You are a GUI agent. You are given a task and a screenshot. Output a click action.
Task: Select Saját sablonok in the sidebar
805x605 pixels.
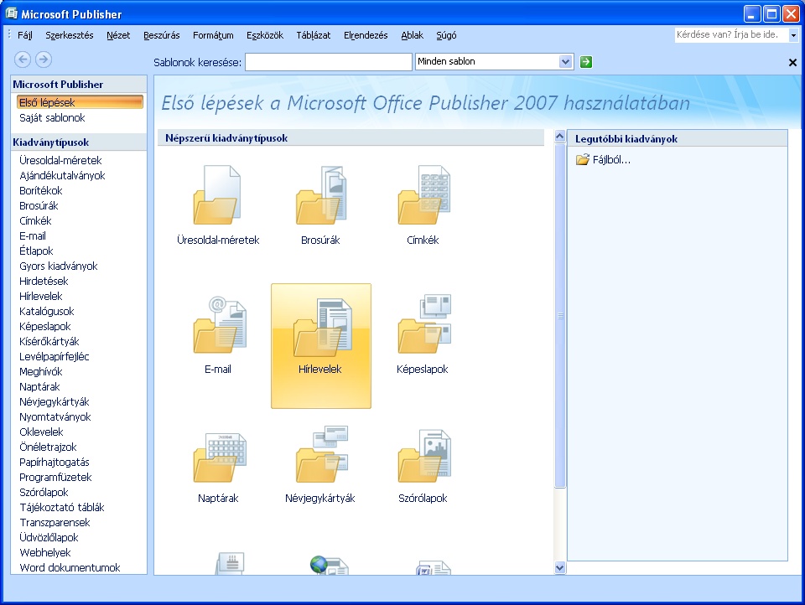(52, 118)
